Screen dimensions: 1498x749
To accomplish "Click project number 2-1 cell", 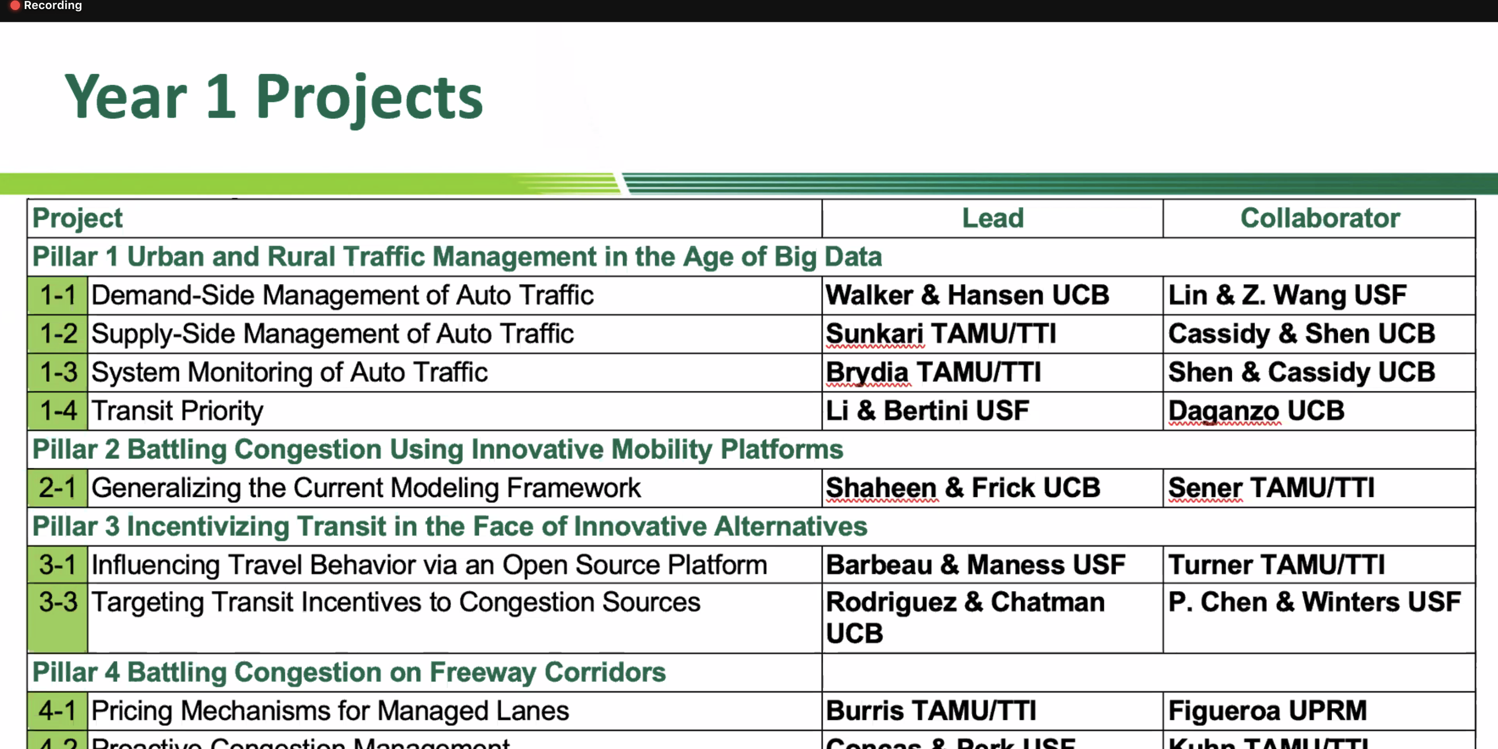I will [58, 488].
